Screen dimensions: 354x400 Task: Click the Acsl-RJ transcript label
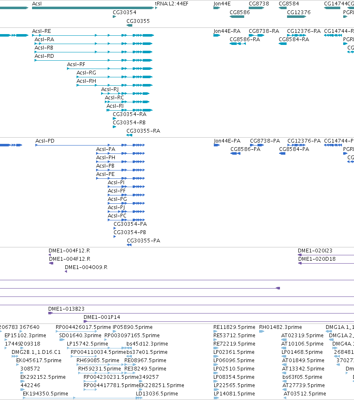110,89
